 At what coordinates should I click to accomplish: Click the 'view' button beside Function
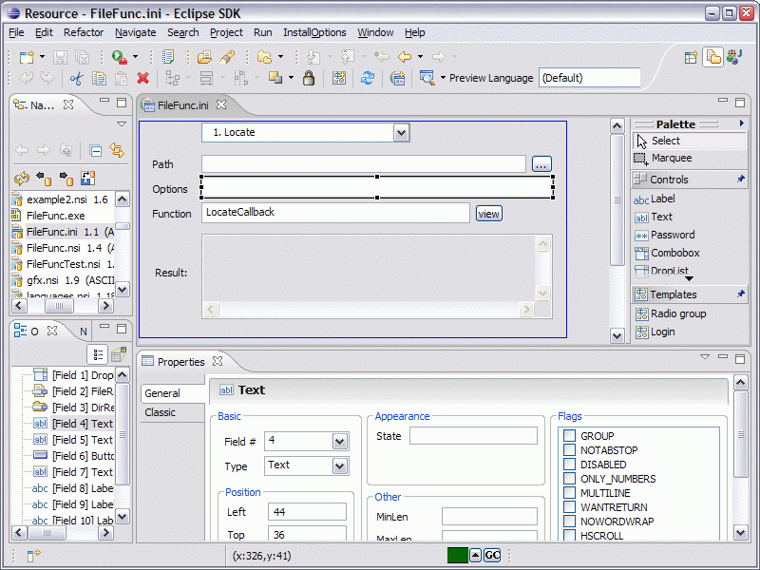click(488, 214)
